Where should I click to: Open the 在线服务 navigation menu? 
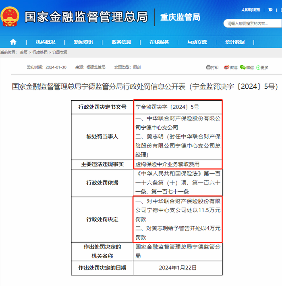click(159, 42)
